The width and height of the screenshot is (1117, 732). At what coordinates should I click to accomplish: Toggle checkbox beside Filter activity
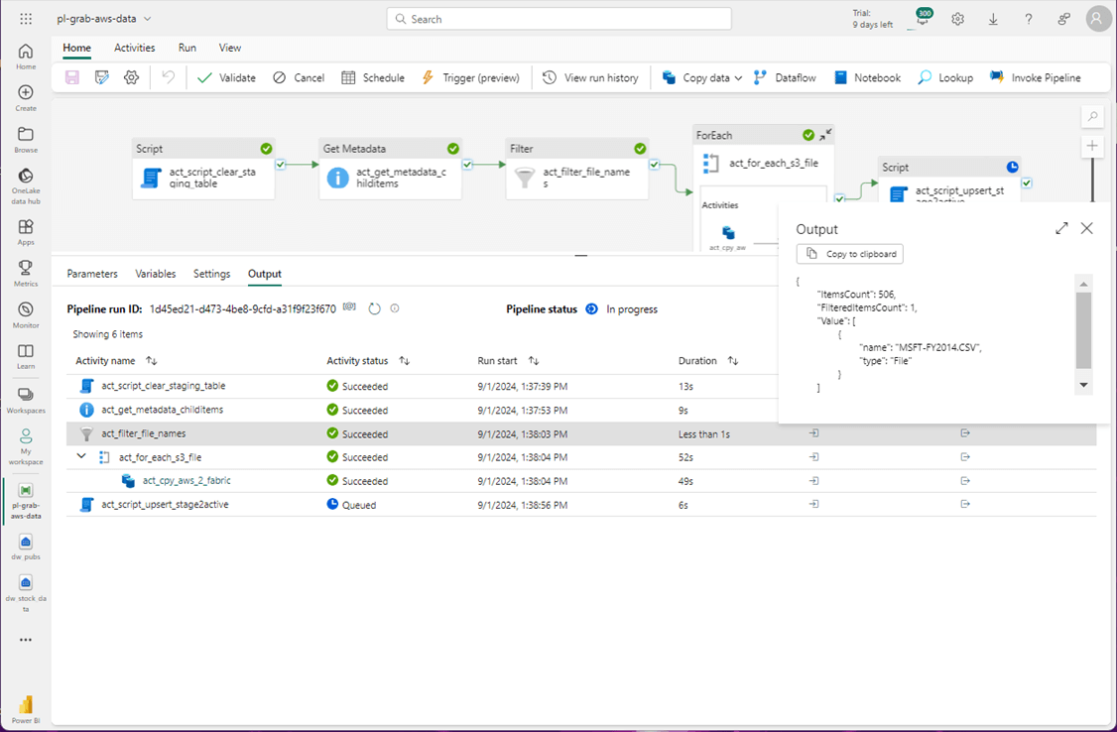pos(655,165)
